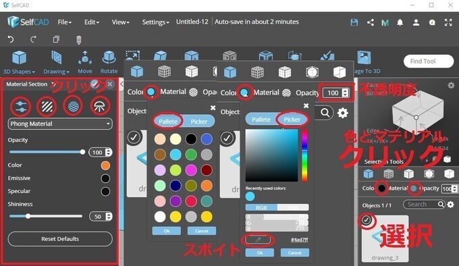Redo the last action

click(33, 39)
